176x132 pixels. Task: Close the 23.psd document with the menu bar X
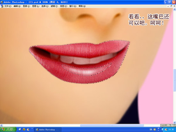pyautogui.click(x=174, y=6)
